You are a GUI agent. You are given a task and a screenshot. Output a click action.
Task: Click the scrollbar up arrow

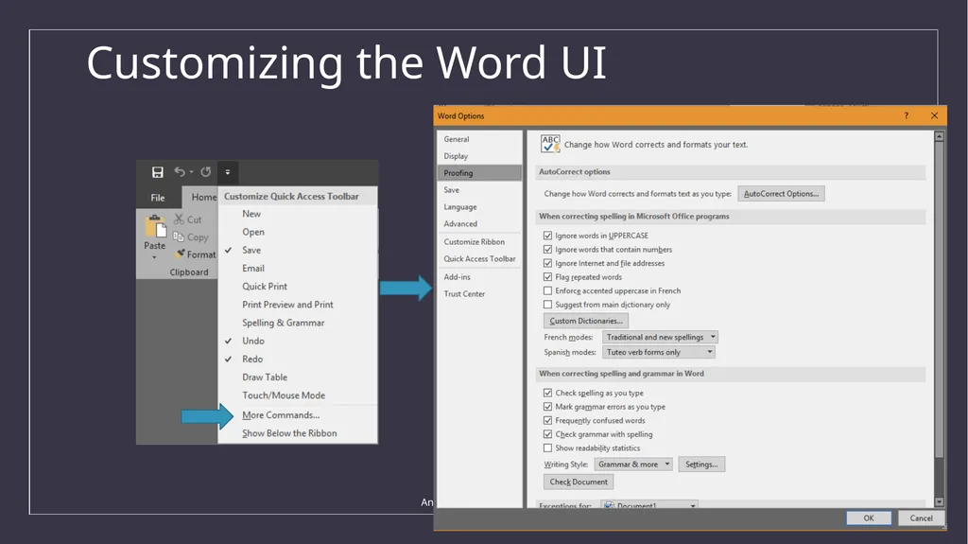pos(939,136)
